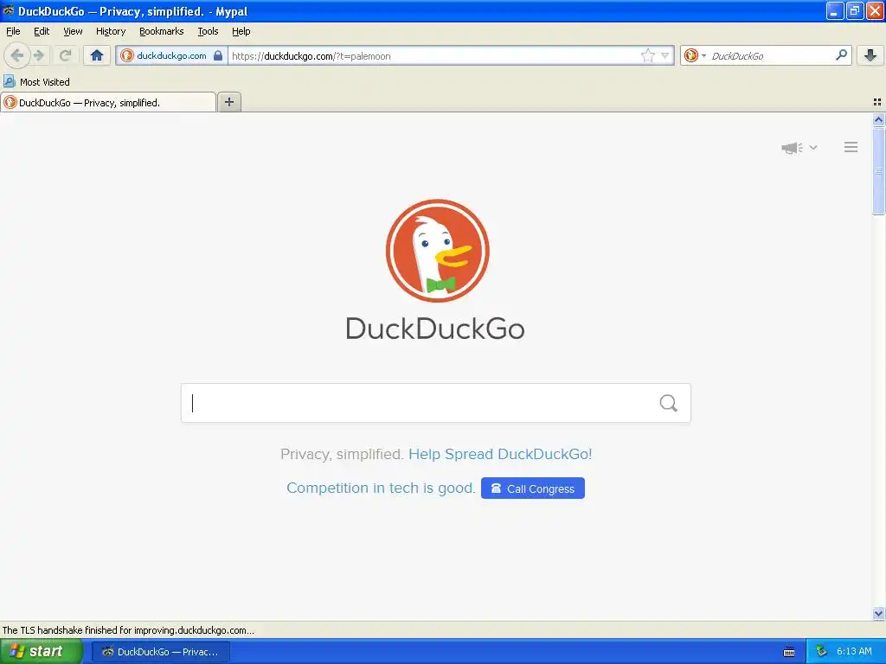This screenshot has width=886, height=664.
Task: Open the Most Visited bookmarks folder
Action: [37, 82]
